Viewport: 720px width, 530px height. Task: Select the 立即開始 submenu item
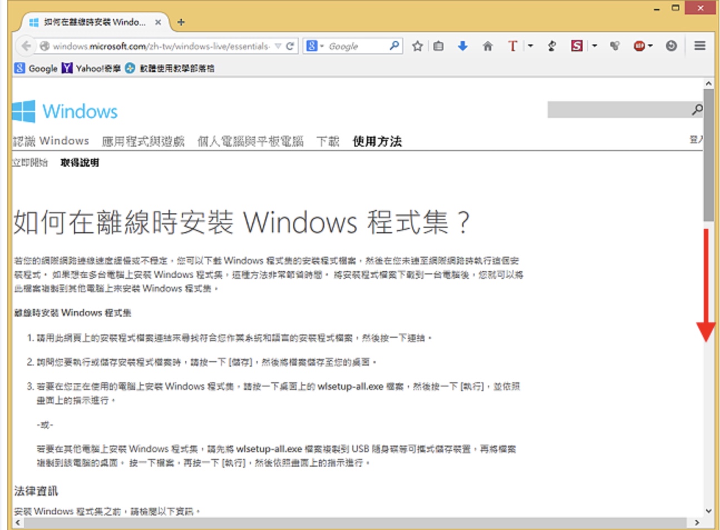[x=30, y=163]
